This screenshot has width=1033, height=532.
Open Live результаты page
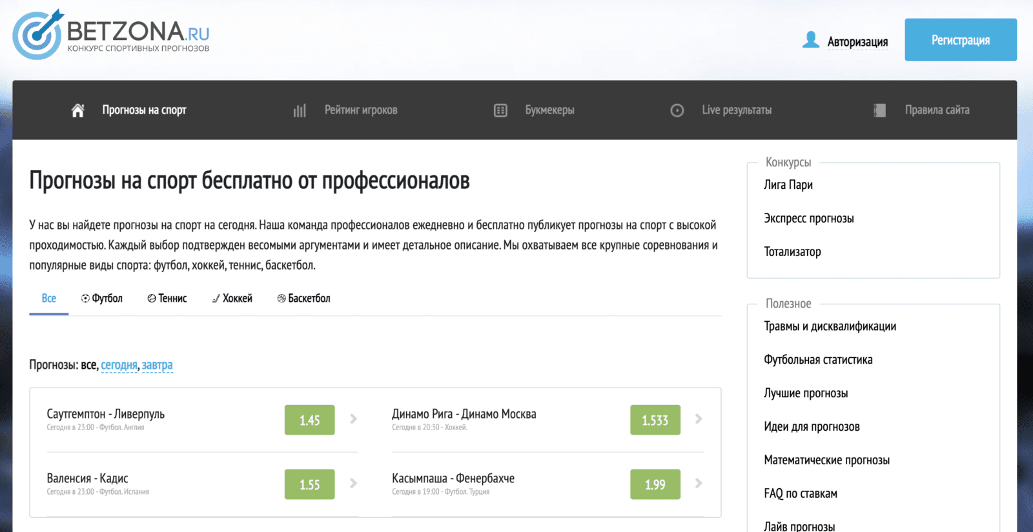click(x=737, y=110)
